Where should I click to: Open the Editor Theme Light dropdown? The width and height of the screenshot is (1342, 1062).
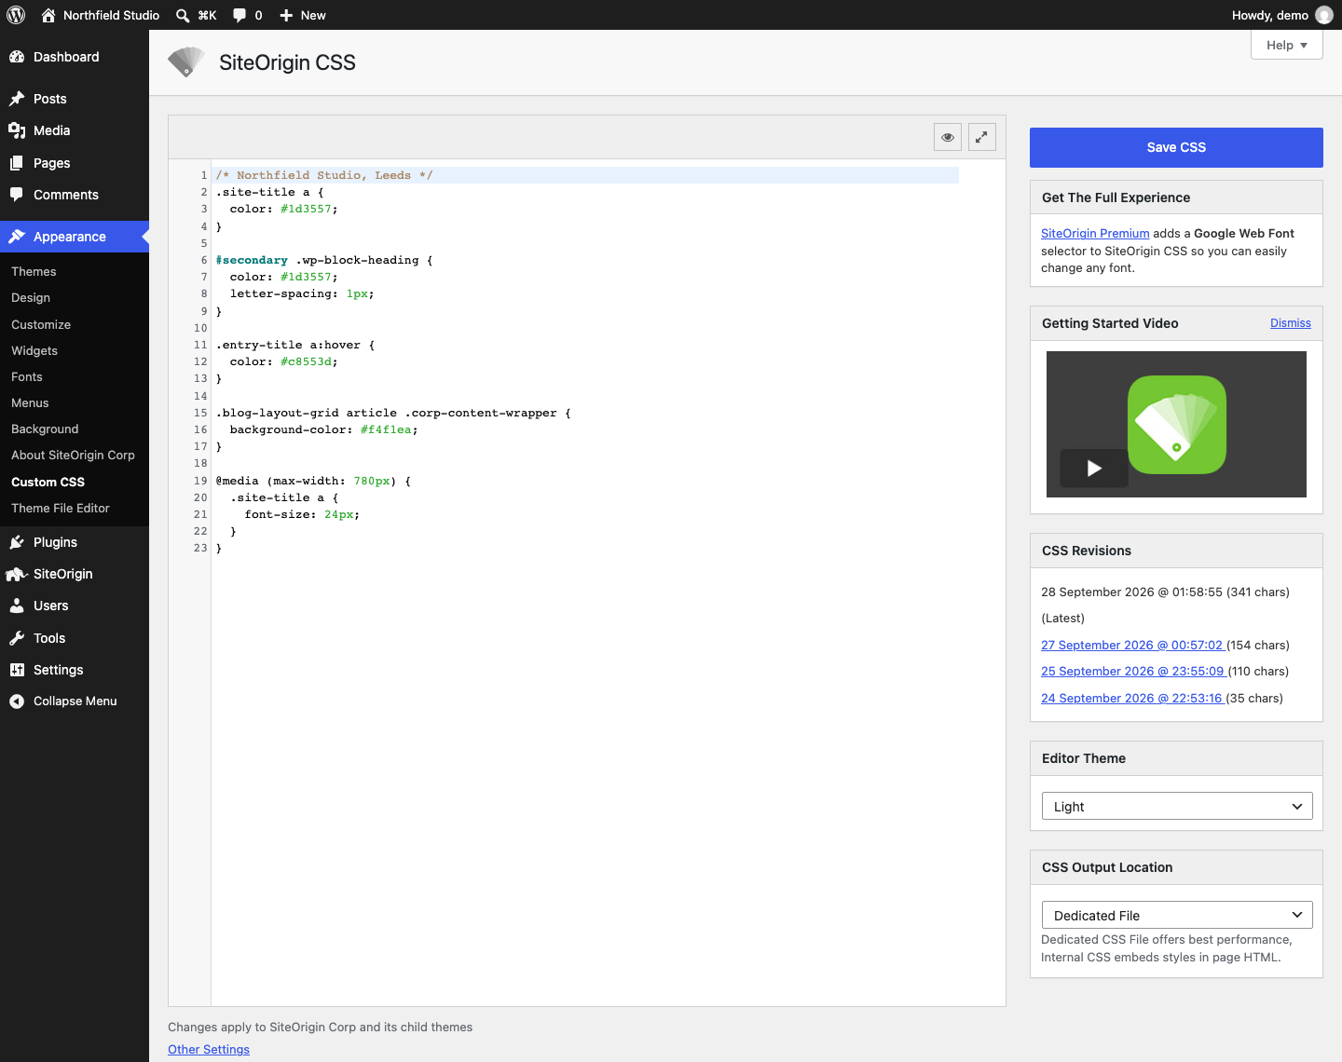[x=1177, y=807]
